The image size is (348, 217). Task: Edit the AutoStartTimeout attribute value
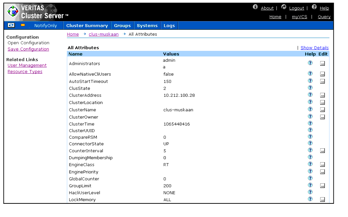coord(323,81)
